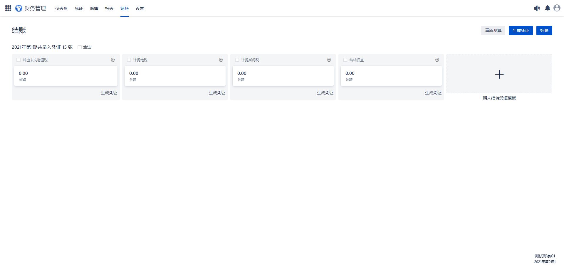Open settings gear for 计提地税 card
564x275 pixels.
pos(221,60)
